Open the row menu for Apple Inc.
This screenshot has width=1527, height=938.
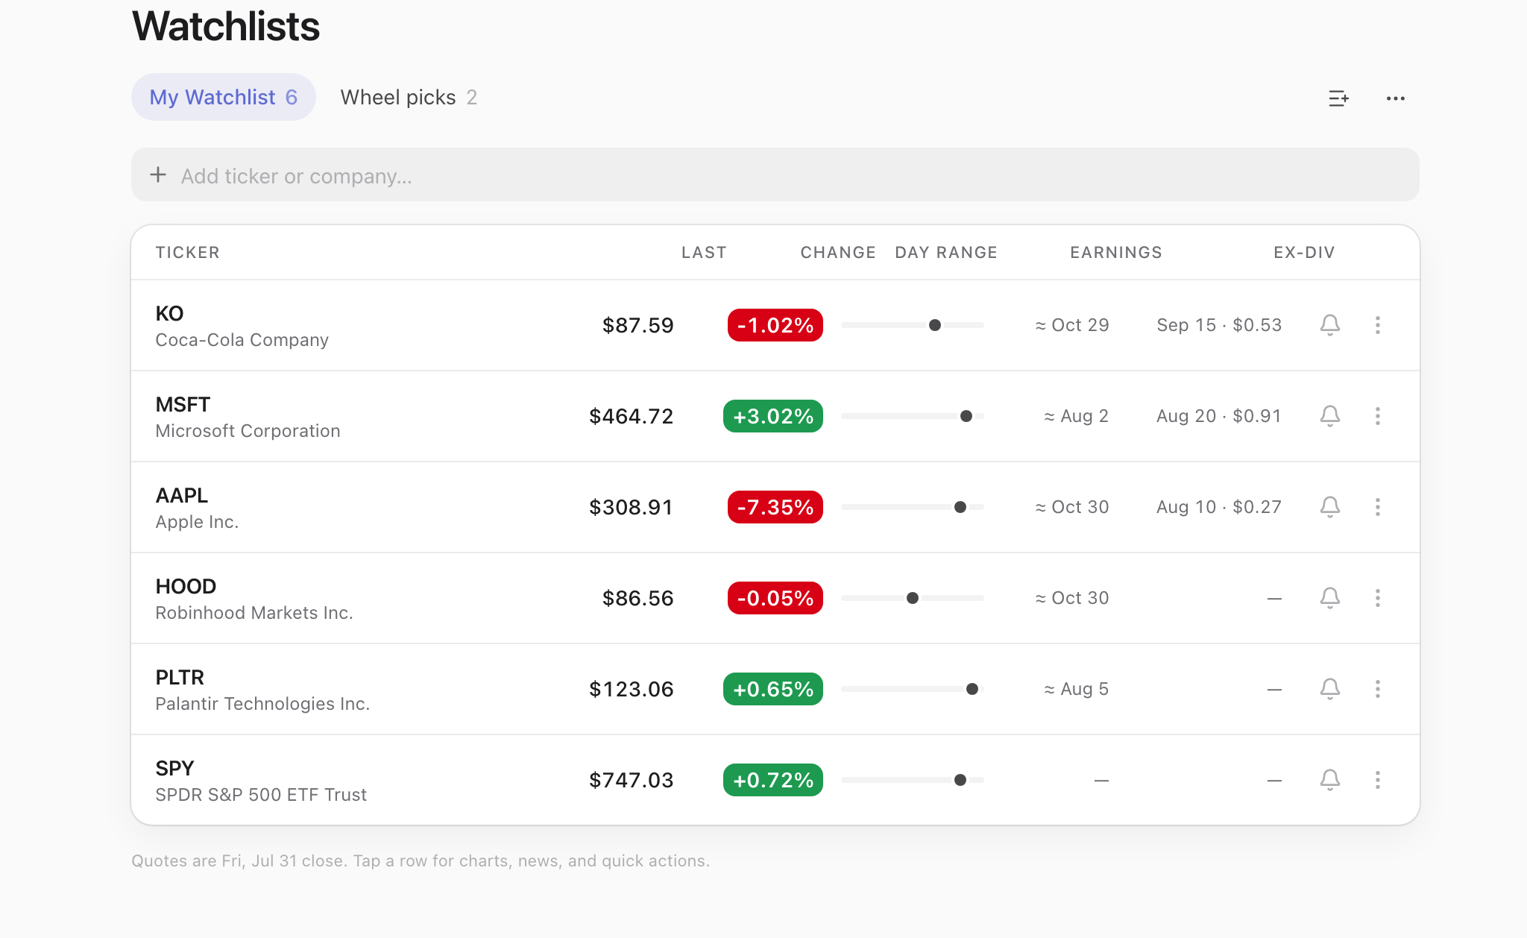tap(1378, 507)
